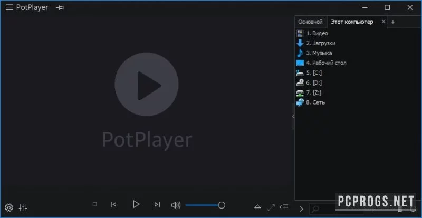Image resolution: width=422 pixels, height=218 pixels.
Task: Maximize the PotPlayer window
Action: coord(387,7)
